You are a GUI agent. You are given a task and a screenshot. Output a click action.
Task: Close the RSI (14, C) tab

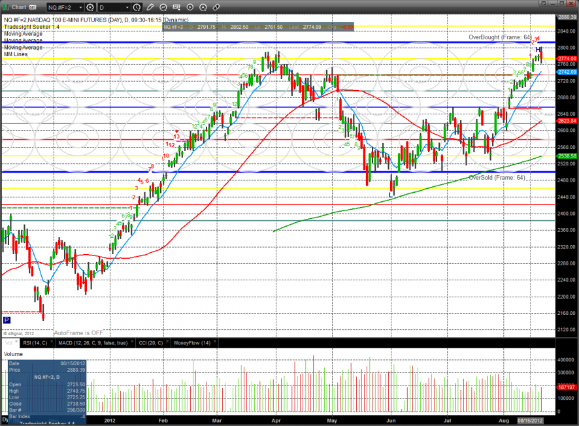(52, 342)
